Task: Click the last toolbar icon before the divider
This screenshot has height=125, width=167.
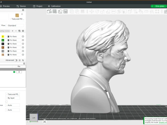Action: coord(157,11)
